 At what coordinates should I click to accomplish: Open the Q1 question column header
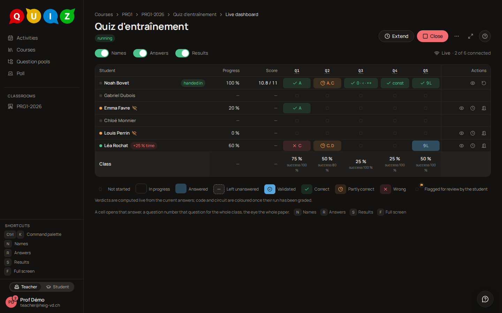[297, 71]
